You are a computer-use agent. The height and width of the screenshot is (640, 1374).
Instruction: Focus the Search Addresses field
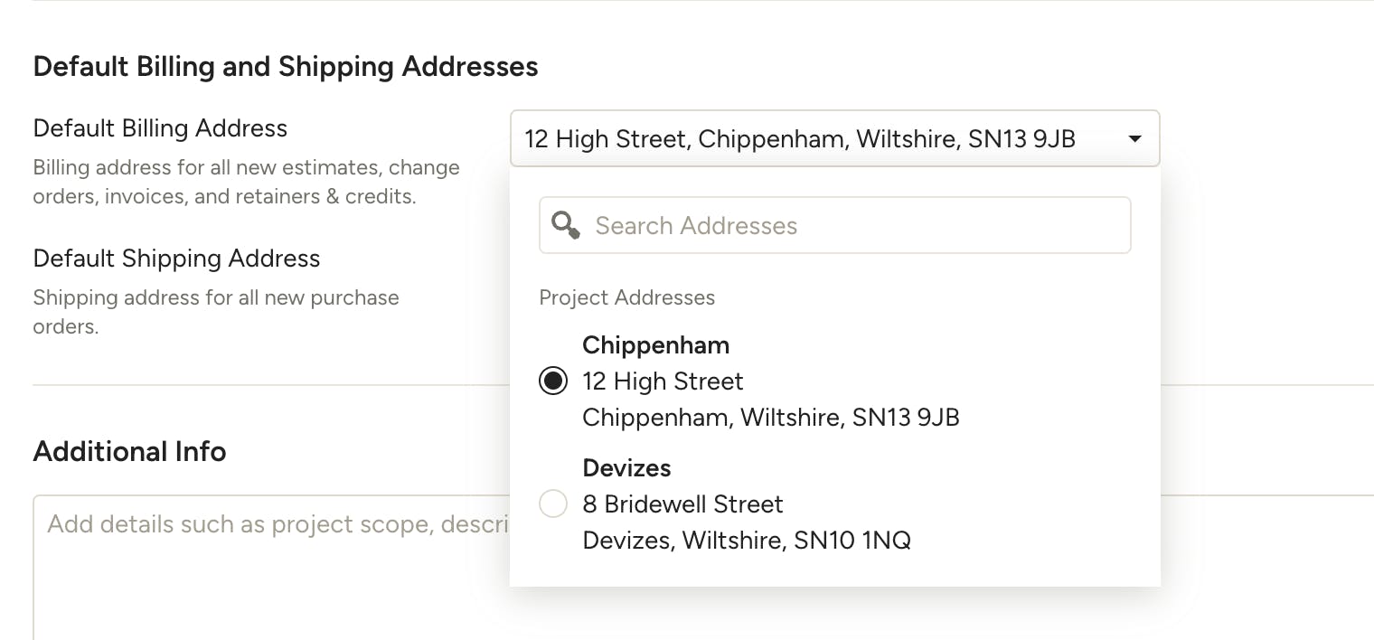[834, 225]
